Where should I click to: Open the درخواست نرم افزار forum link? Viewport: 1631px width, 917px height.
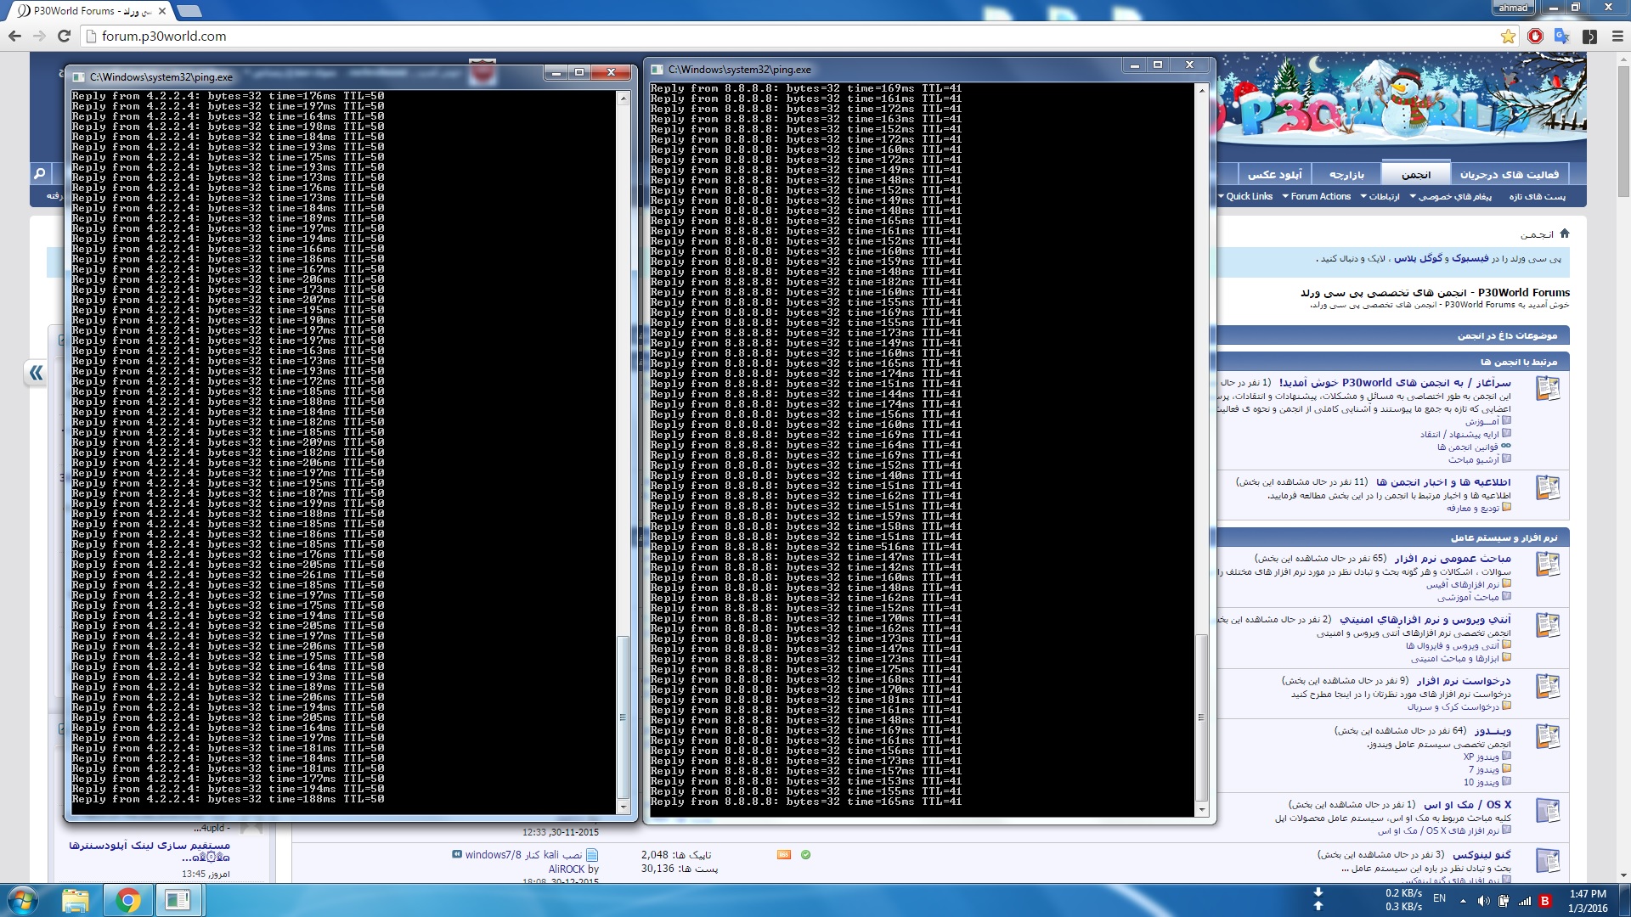coord(1464,680)
